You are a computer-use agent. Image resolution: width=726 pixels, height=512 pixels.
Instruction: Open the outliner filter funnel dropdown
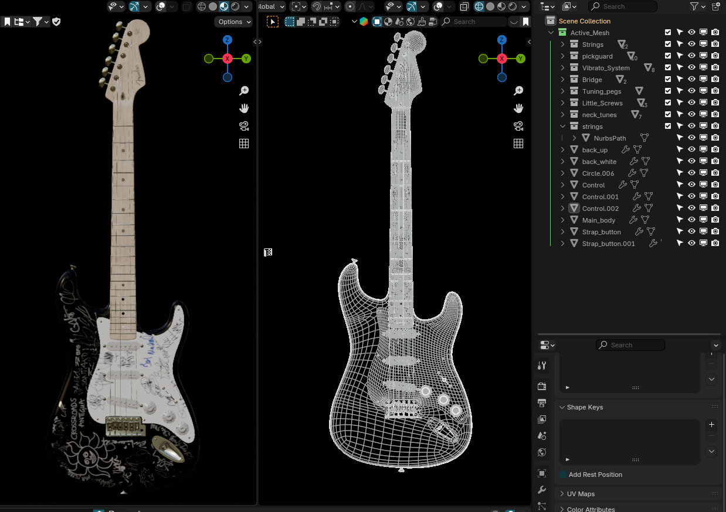[x=697, y=6]
